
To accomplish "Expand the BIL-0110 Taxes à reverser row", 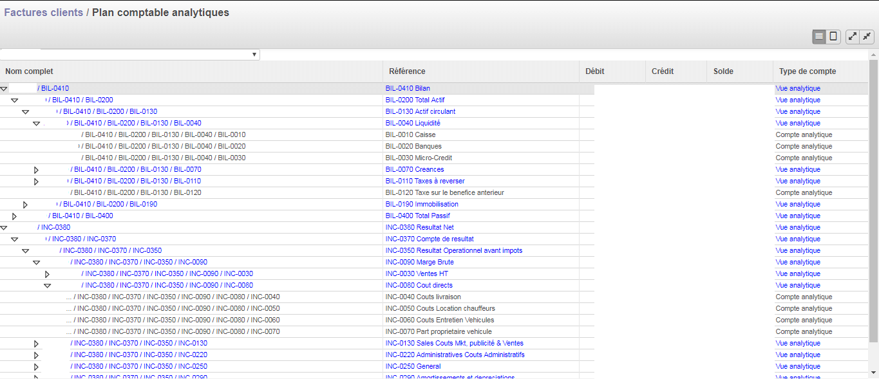I will pyautogui.click(x=36, y=181).
